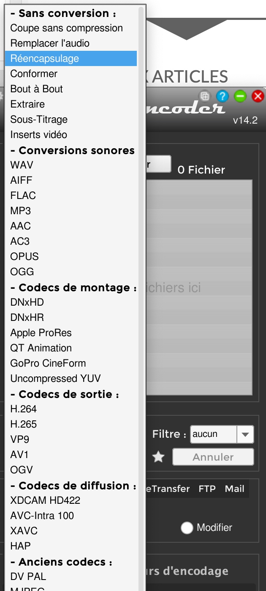Select XDCAM HD422 broadcast codec
Image resolution: width=266 pixels, height=591 pixels.
pos(45,500)
